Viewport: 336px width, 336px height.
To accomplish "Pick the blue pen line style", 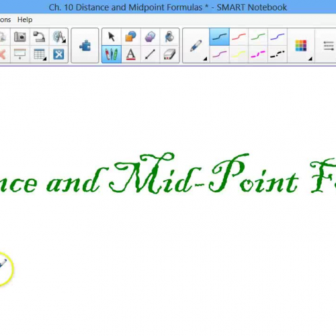I will pos(278,37).
